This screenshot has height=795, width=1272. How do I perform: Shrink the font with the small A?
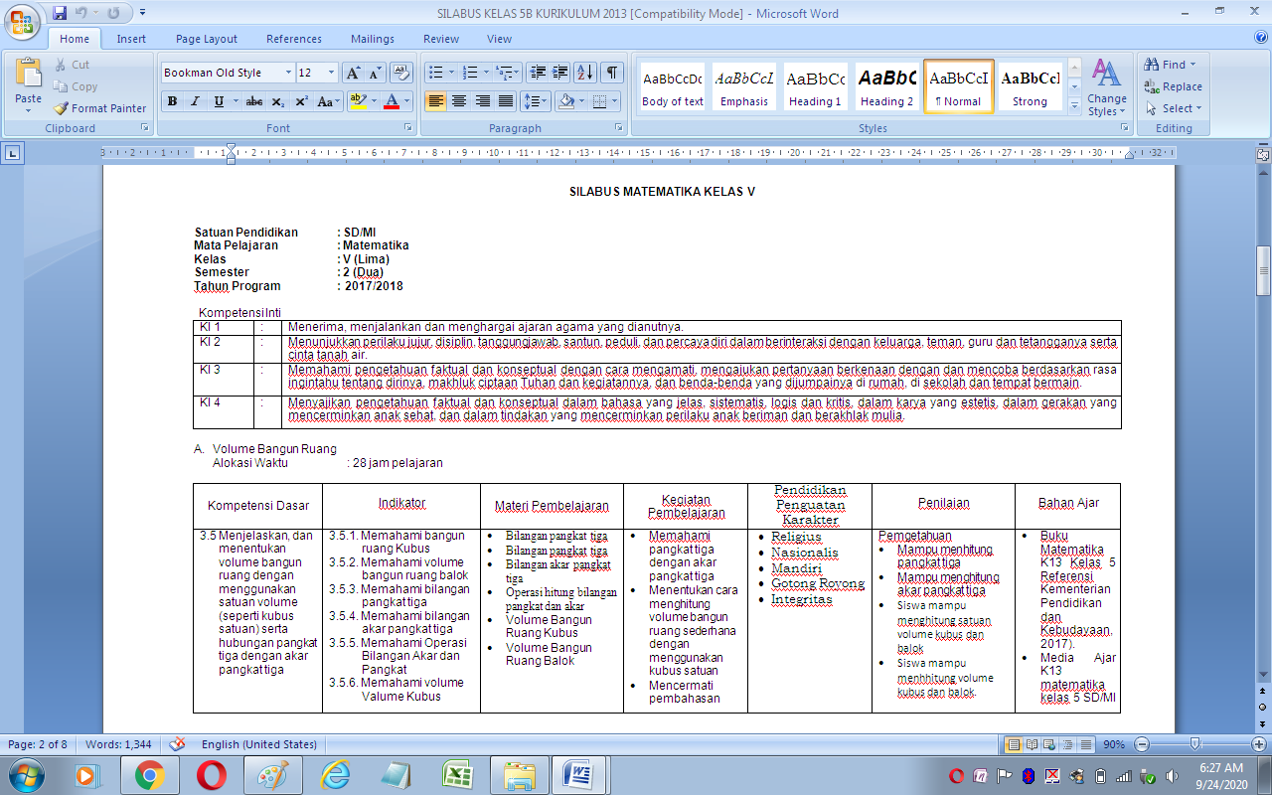(375, 73)
